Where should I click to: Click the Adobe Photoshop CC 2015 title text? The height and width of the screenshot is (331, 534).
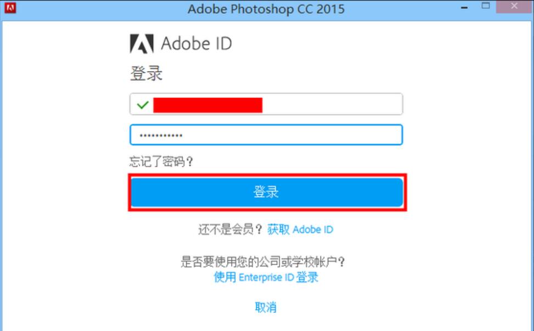pos(266,9)
